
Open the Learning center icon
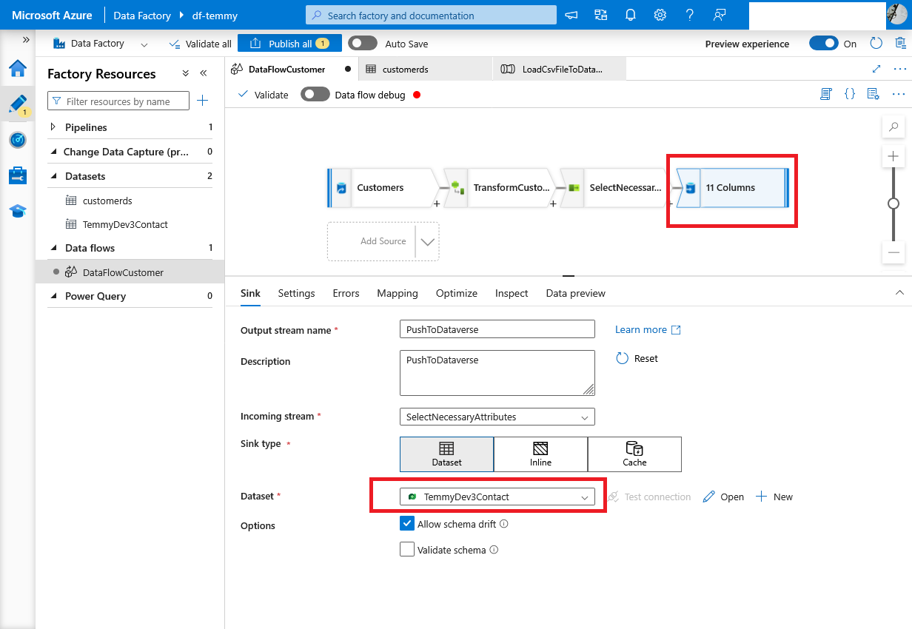(18, 211)
